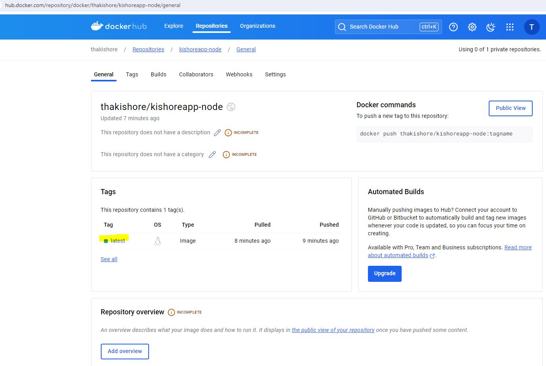Screen dimensions: 546x366
Task: Open the user avatar T menu
Action: click(531, 27)
